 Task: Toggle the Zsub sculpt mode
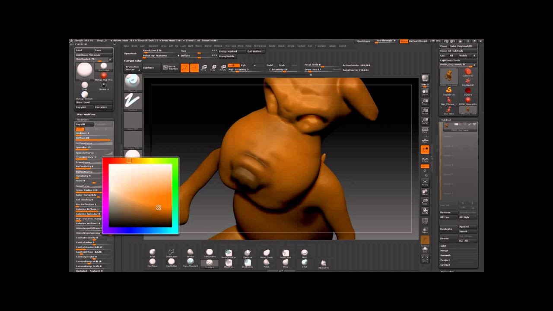(x=282, y=65)
